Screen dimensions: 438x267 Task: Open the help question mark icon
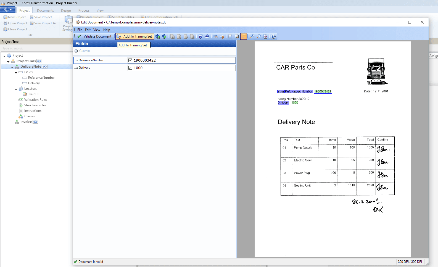273,36
